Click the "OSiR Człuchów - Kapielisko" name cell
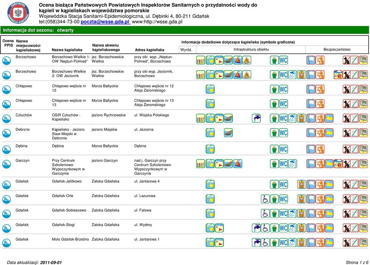The image size is (370, 265). [x=66, y=117]
